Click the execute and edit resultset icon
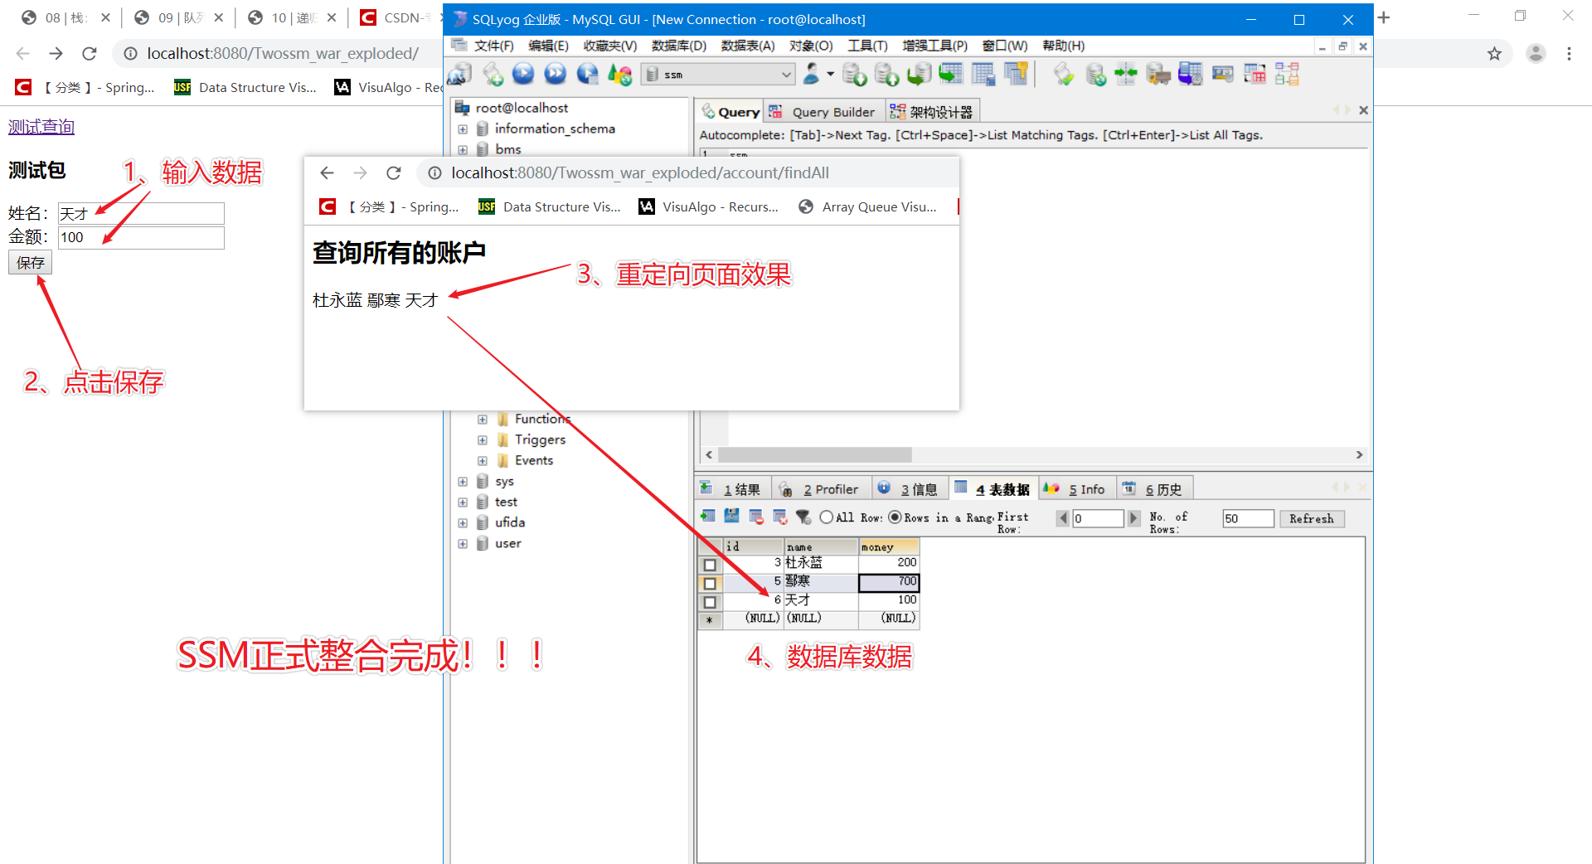Image resolution: width=1592 pixels, height=864 pixels. coord(588,75)
